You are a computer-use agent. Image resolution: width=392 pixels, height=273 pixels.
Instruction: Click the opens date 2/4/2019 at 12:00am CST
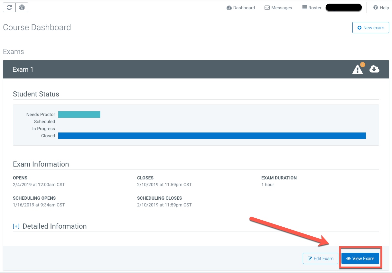(x=39, y=185)
